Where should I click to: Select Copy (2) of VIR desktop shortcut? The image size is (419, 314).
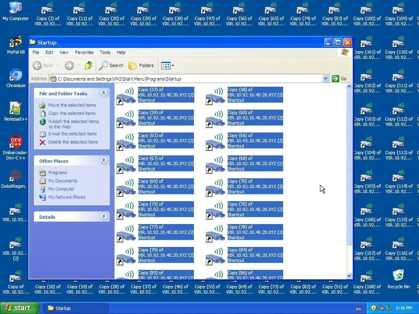(x=48, y=13)
